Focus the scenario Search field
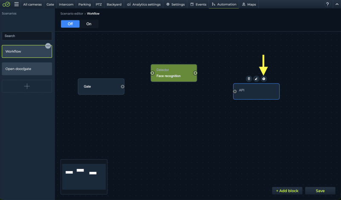Screen dimensions: 341x200 pyautogui.click(x=27, y=36)
